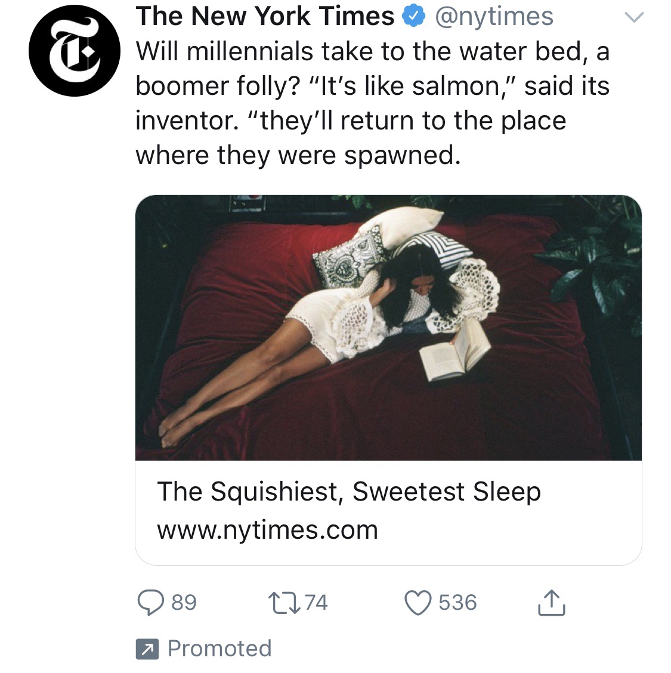
Task: Open The Squishiest, Sweetest Sleep headline
Action: click(349, 492)
